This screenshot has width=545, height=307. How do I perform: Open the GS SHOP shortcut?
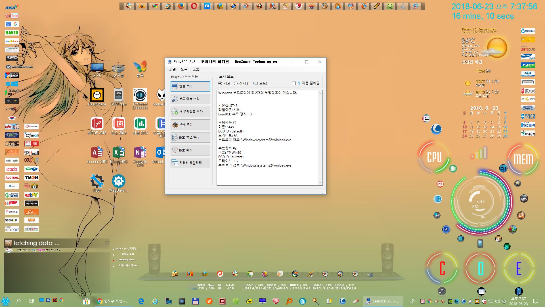tap(12, 220)
